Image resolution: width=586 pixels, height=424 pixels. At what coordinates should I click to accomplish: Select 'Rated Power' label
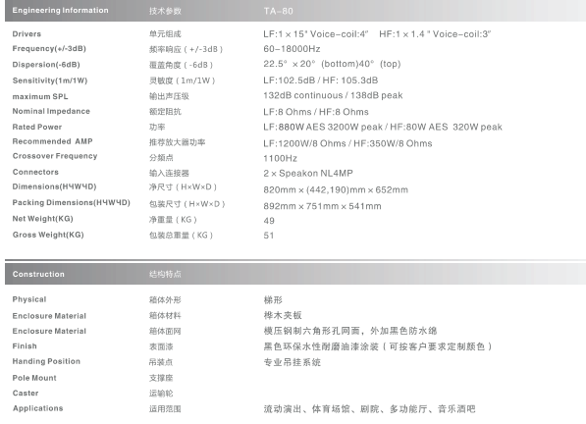(37, 127)
